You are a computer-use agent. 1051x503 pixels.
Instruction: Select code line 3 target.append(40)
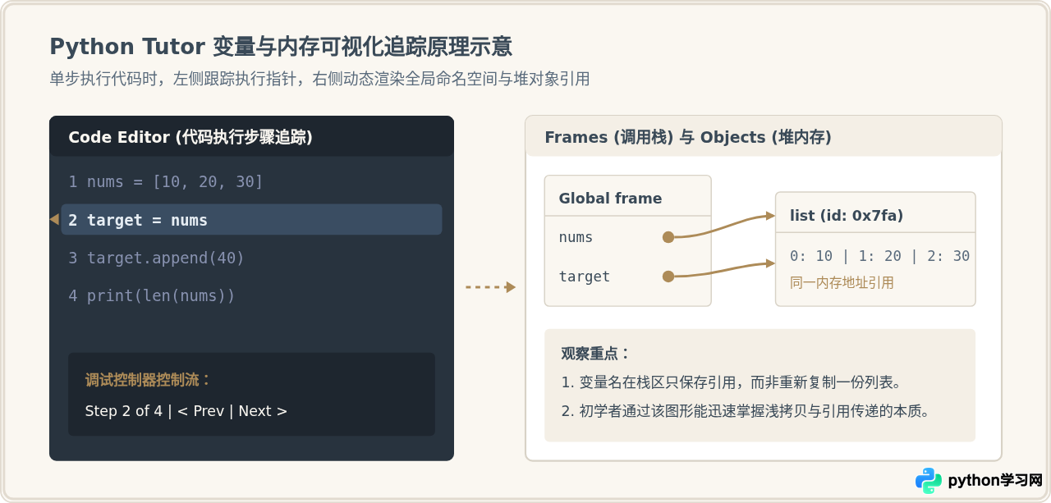tap(156, 258)
